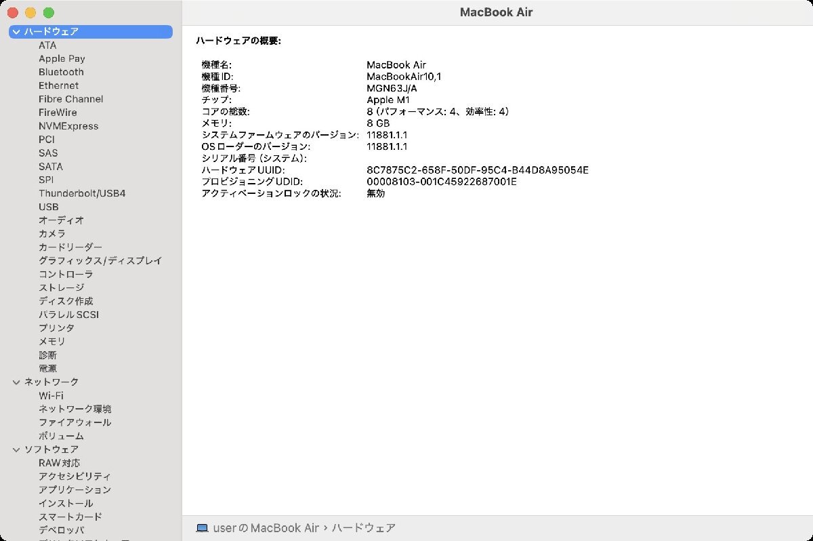Click the red close window button
Viewport: 813px width, 541px height.
12,13
